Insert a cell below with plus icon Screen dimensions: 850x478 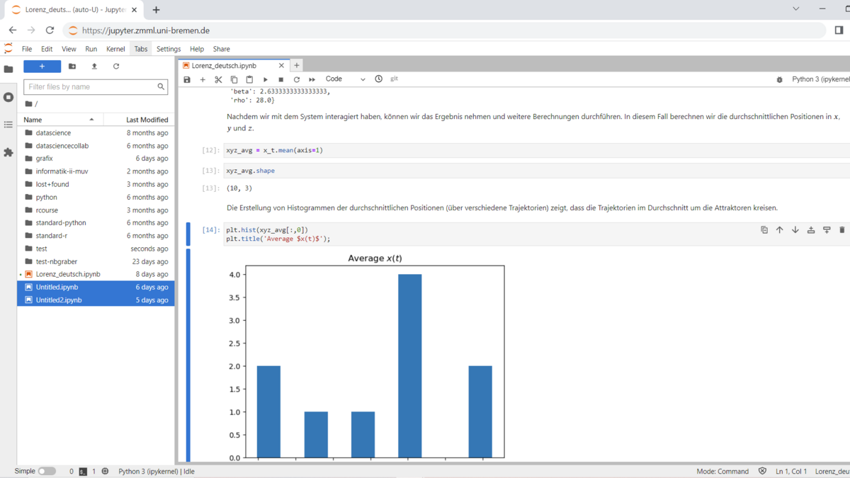tap(203, 79)
